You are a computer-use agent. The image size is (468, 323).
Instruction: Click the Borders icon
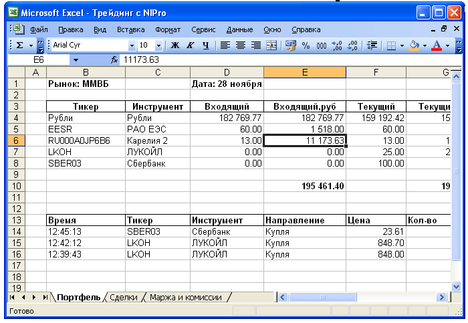point(391,45)
